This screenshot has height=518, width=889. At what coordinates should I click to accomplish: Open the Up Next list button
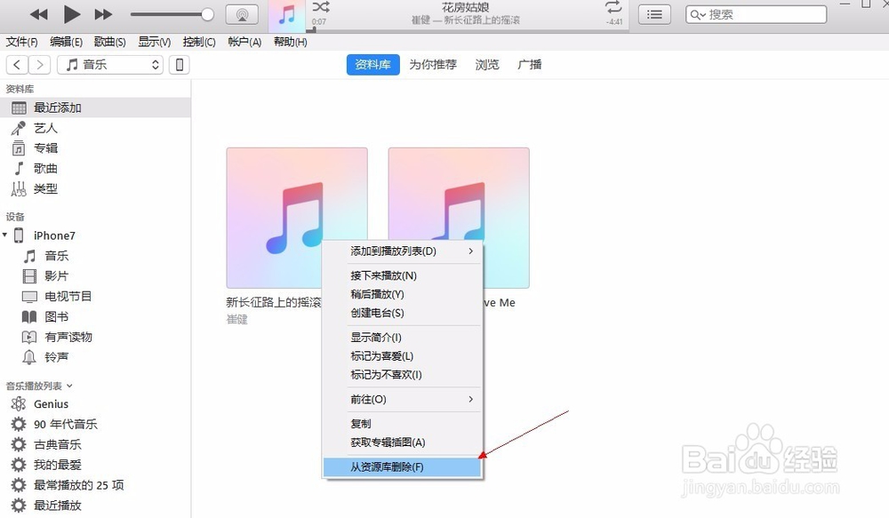pos(654,15)
